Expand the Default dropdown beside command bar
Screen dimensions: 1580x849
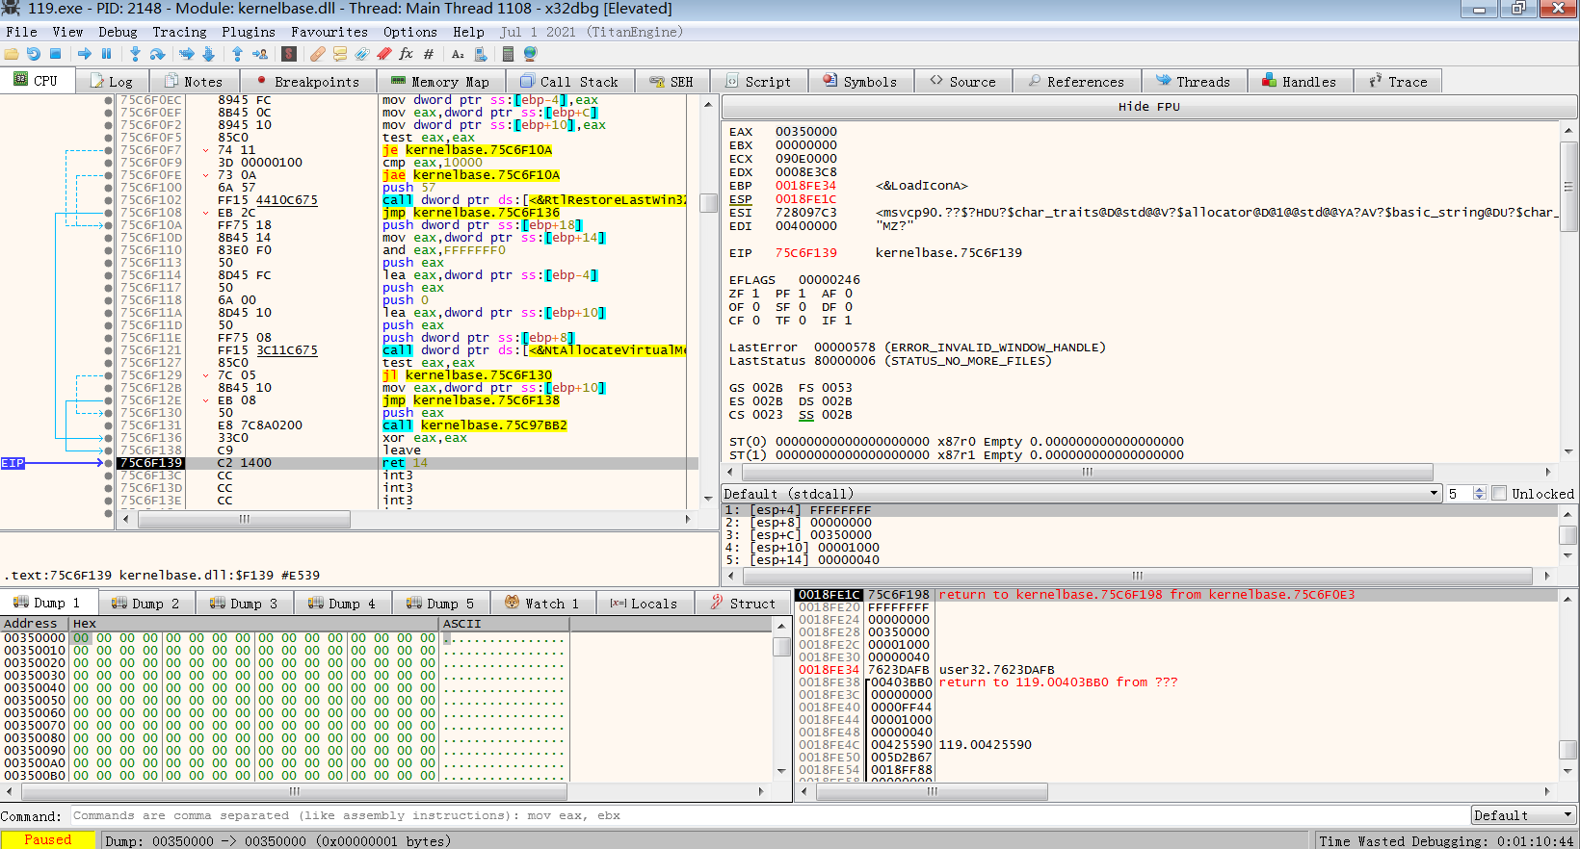pyautogui.click(x=1523, y=815)
